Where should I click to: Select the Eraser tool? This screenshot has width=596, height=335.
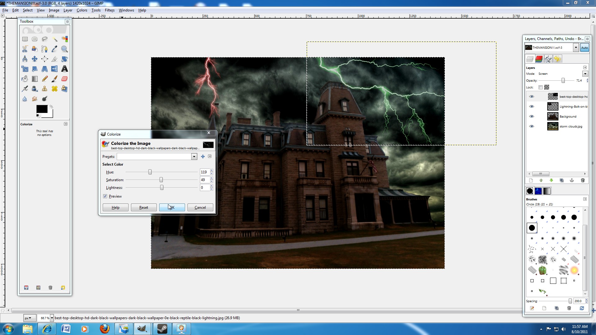65,79
